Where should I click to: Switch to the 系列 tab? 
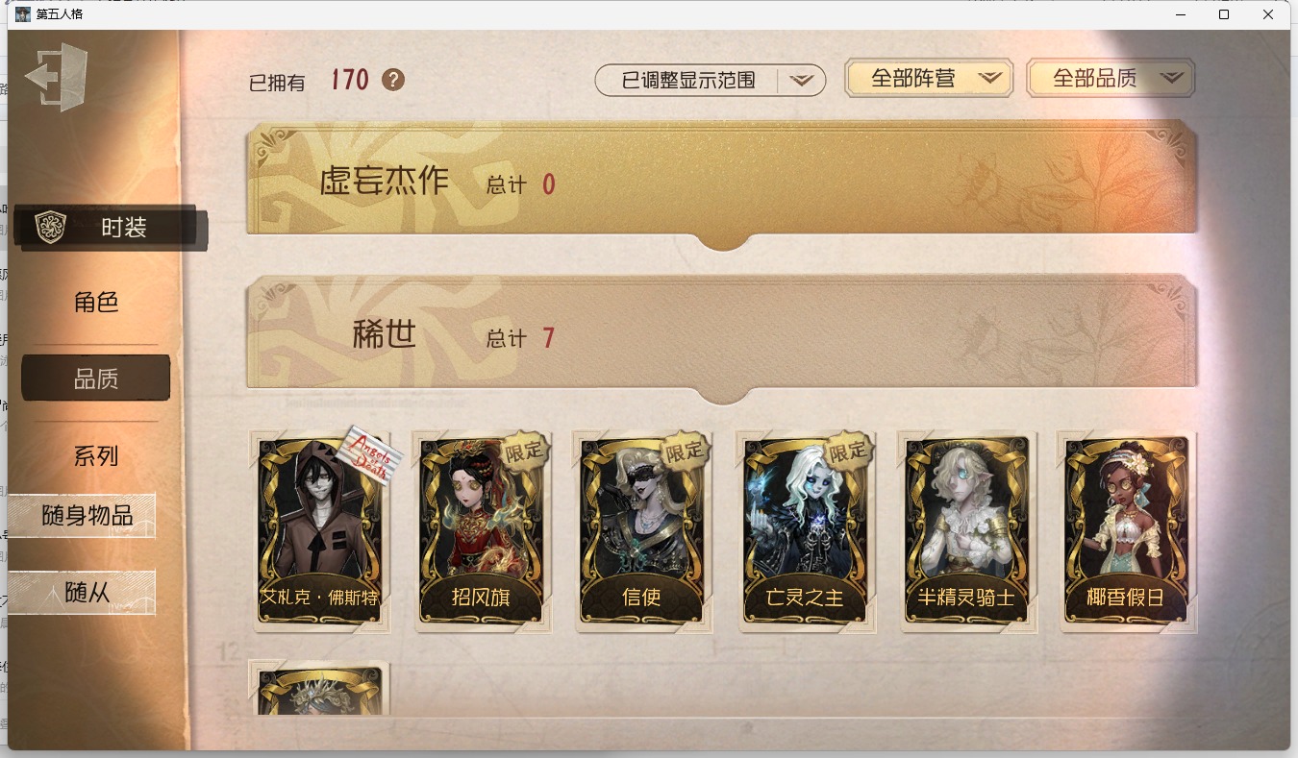[x=96, y=456]
